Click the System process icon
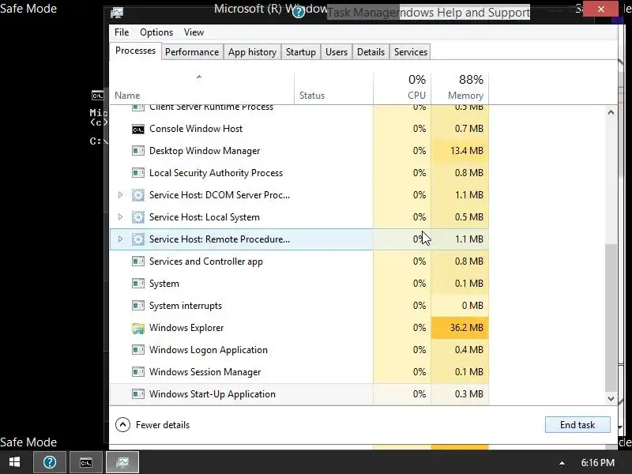This screenshot has width=632, height=474. coord(137,284)
